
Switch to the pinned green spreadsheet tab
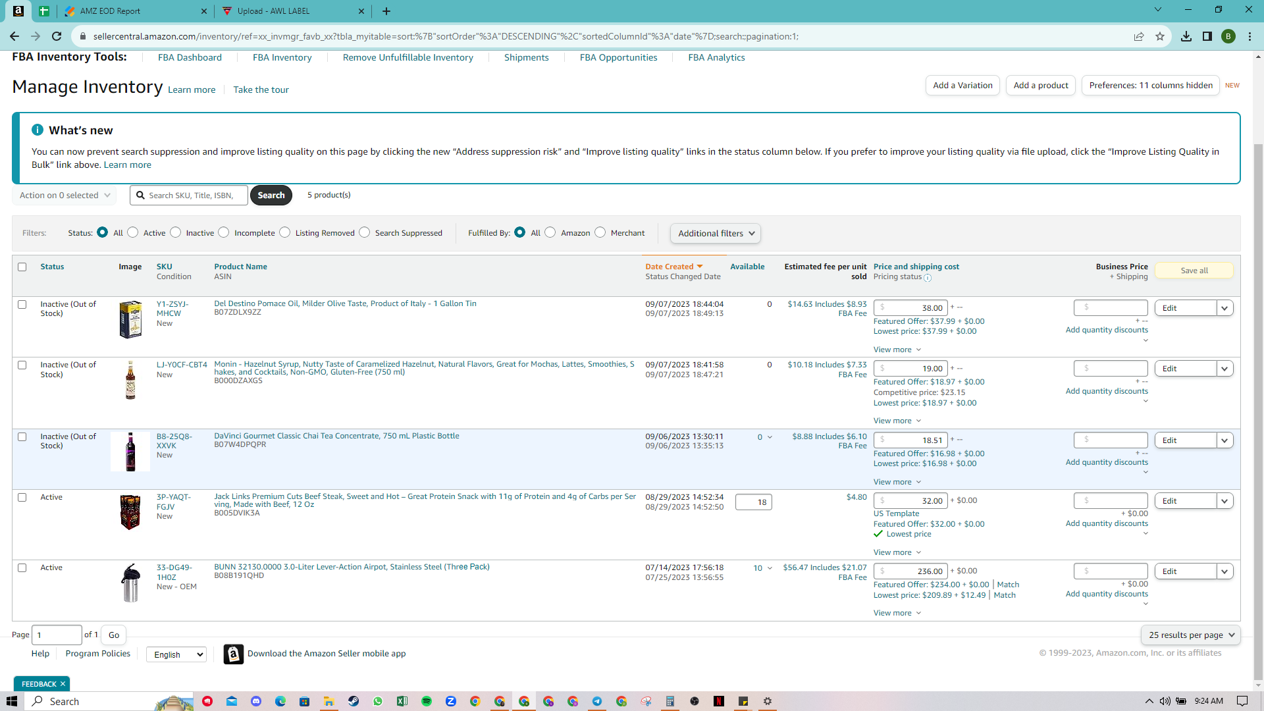[x=44, y=11]
